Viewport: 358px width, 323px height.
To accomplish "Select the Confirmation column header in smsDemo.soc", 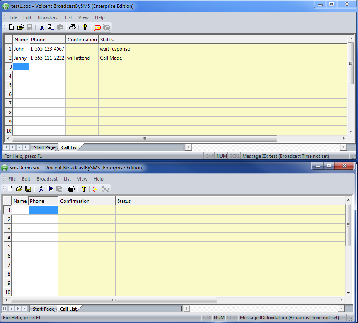I will pos(87,201).
